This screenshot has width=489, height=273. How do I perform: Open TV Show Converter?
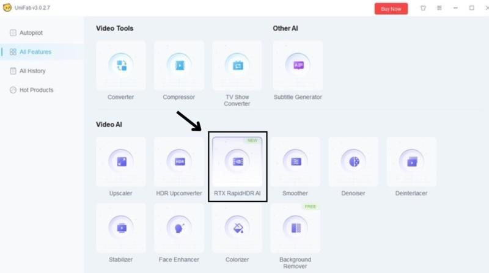(237, 66)
